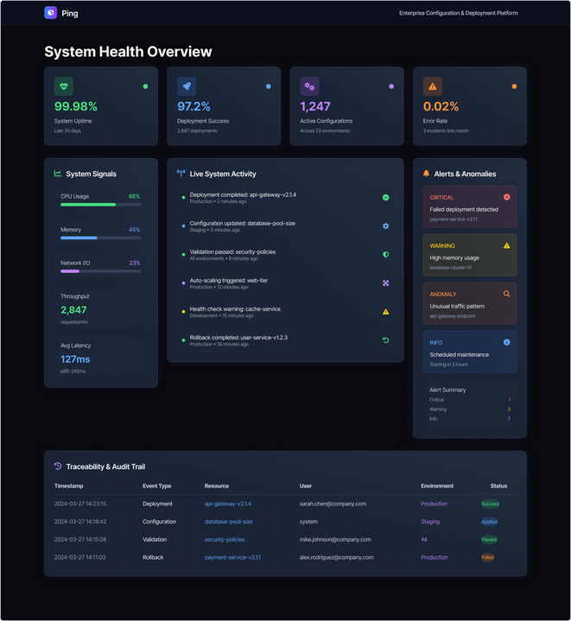Screen dimensions: 571x621
Task: Click the CPU Usage progress bar
Action: pyautogui.click(x=101, y=205)
